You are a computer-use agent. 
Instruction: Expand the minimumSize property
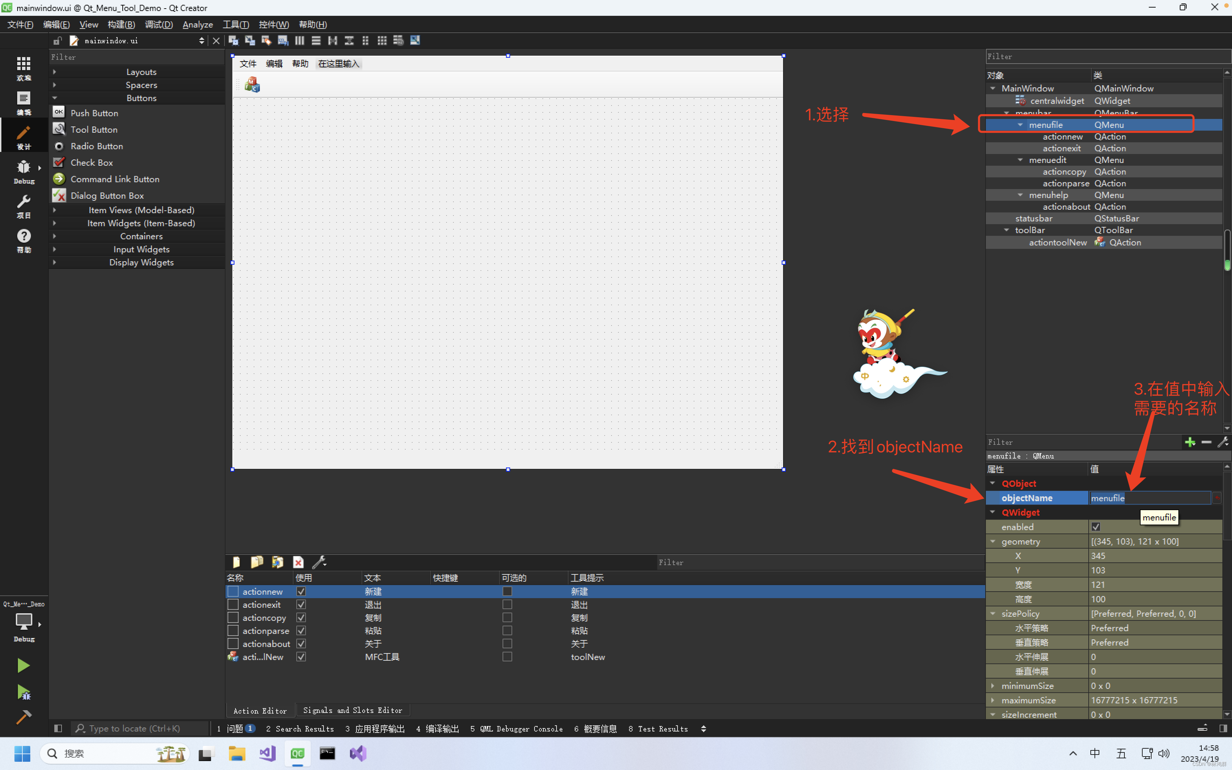tap(993, 686)
